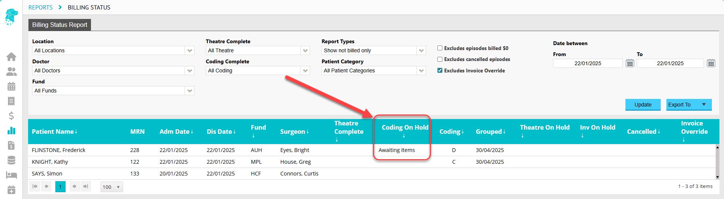Open the bed icon in sidebar
Screen dimensions: 724x199
[x=11, y=175]
